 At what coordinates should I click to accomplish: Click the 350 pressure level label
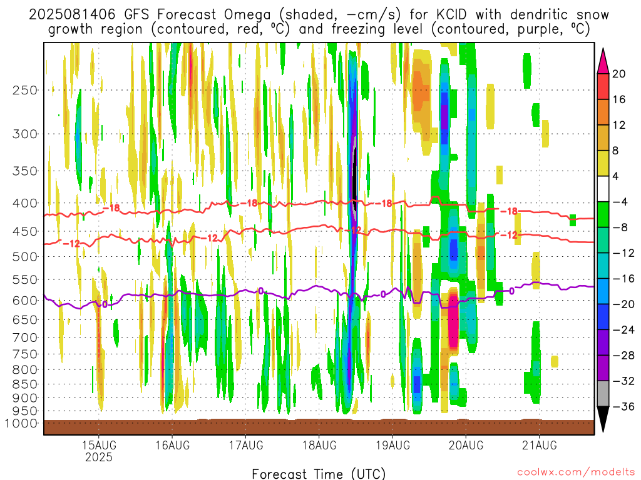coord(25,171)
